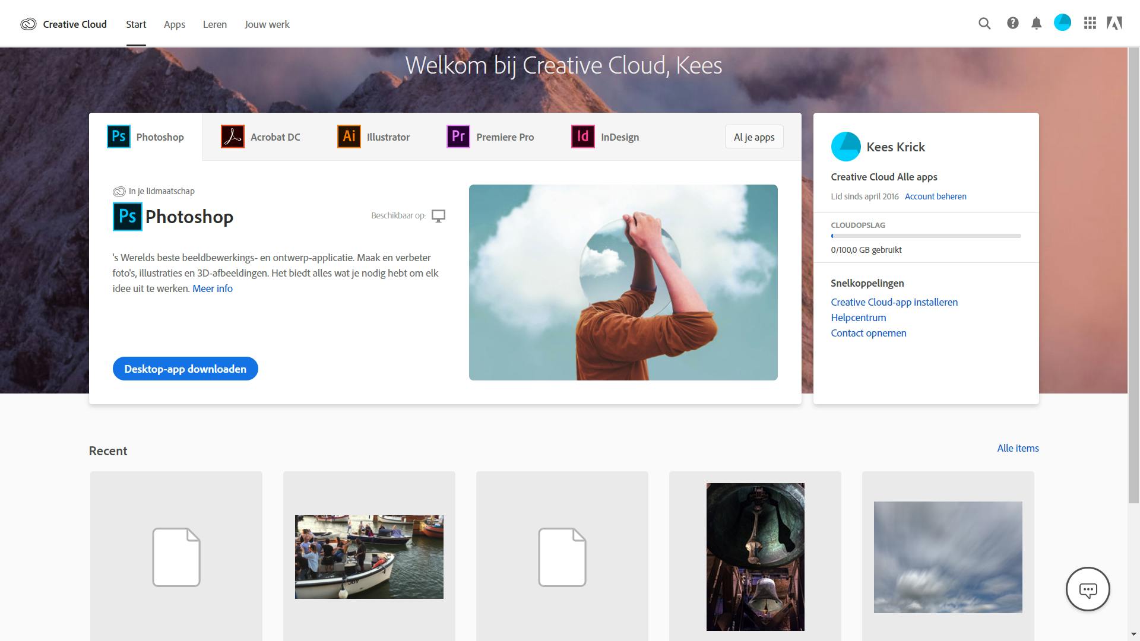Screen dimensions: 1140x641
Task: Click the cloud storage usage bar
Action: (x=926, y=236)
